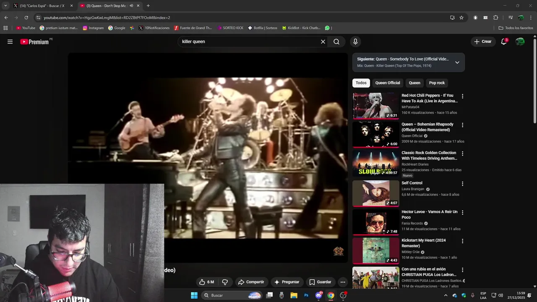Open Discord from the taskbar
The width and height of the screenshot is (537, 302).
pos(318,295)
